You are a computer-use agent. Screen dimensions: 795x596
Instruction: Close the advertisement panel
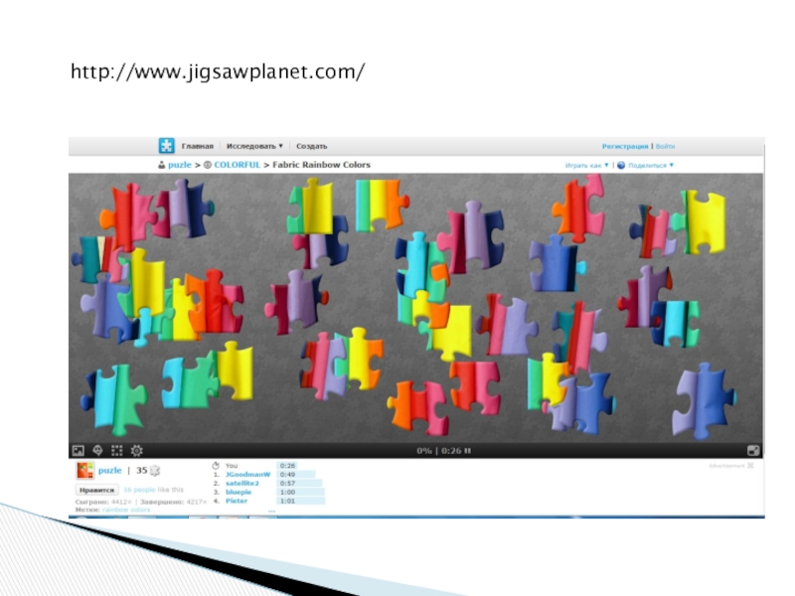click(750, 465)
